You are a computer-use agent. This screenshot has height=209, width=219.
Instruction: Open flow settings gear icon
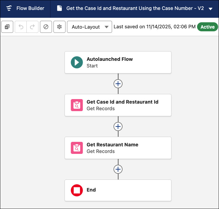[59, 27]
